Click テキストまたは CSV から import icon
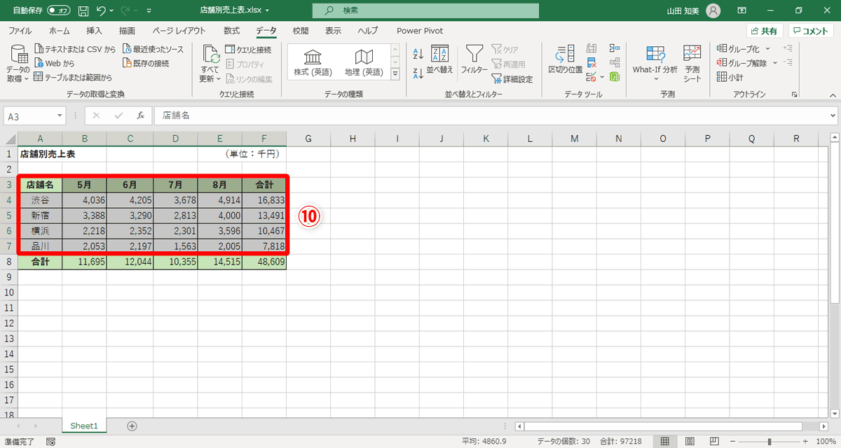Image resolution: width=841 pixels, height=448 pixels. point(39,50)
